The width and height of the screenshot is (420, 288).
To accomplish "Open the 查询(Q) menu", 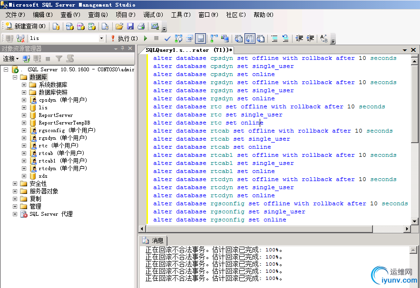I will 98,15.
